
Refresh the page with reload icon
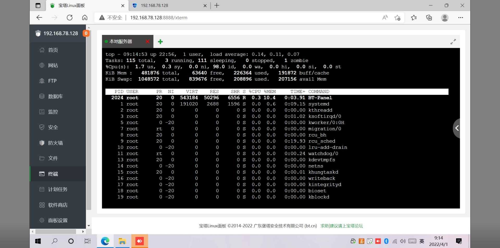pos(70,17)
